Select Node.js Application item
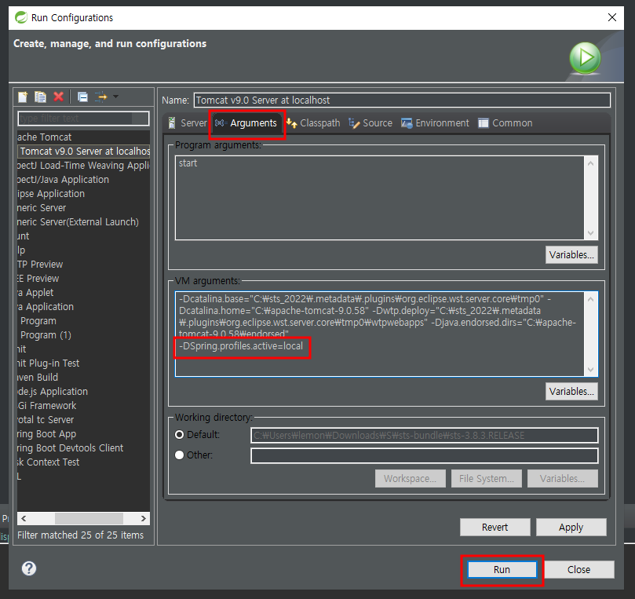 pos(53,392)
